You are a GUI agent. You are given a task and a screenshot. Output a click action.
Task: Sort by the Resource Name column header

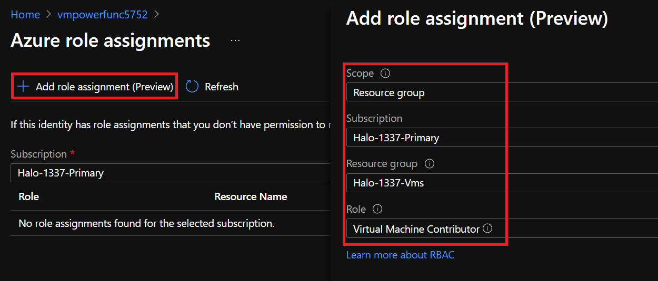click(251, 196)
